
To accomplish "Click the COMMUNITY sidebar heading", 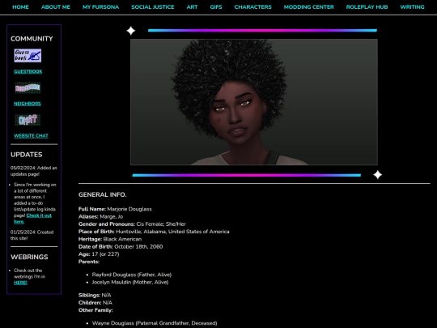I will (x=32, y=39).
